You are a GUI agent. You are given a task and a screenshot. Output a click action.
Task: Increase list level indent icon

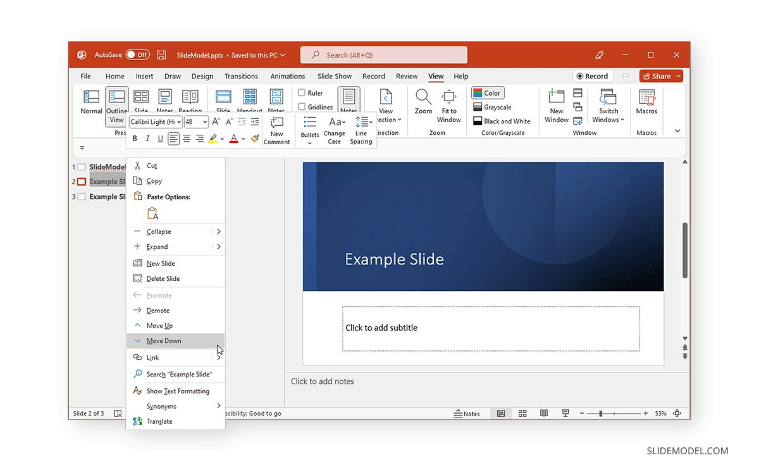point(255,121)
